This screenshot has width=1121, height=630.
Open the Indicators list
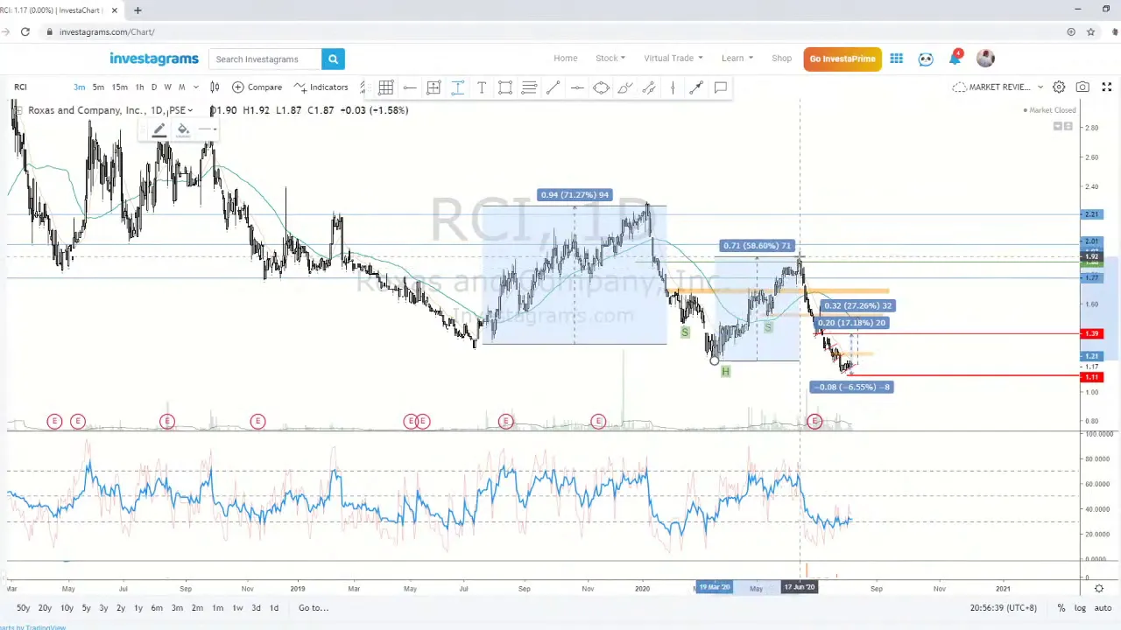click(321, 87)
